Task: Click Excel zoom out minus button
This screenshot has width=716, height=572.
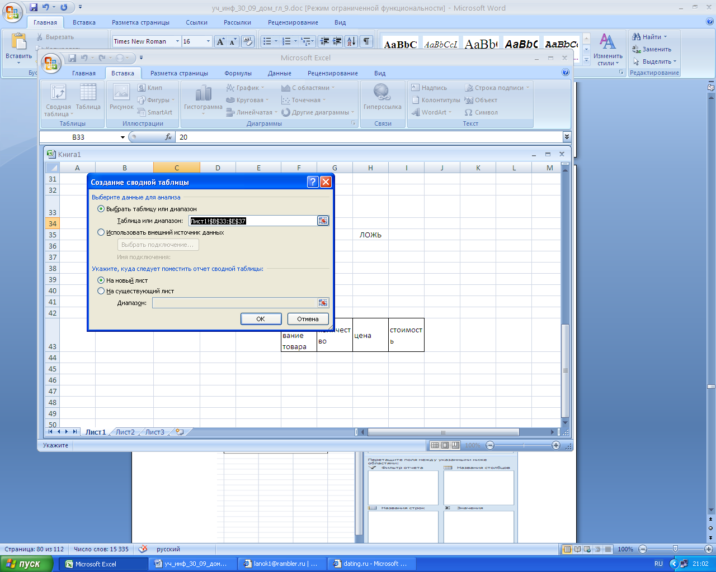Action: coord(490,445)
